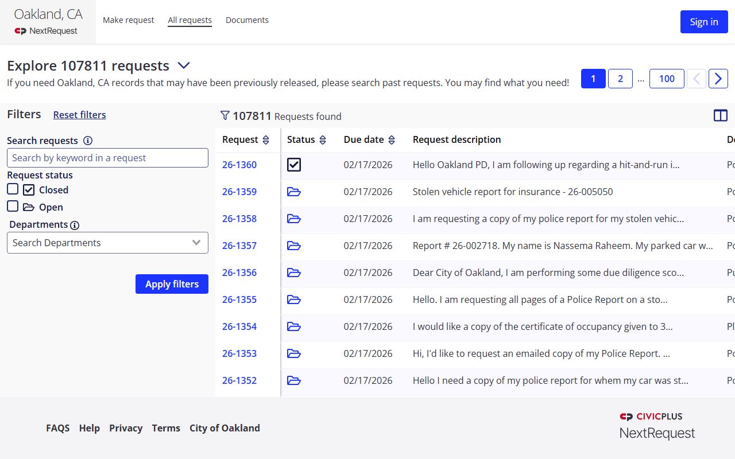Sort by Due date column arrows
Viewport: 735px width, 459px height.
(392, 140)
